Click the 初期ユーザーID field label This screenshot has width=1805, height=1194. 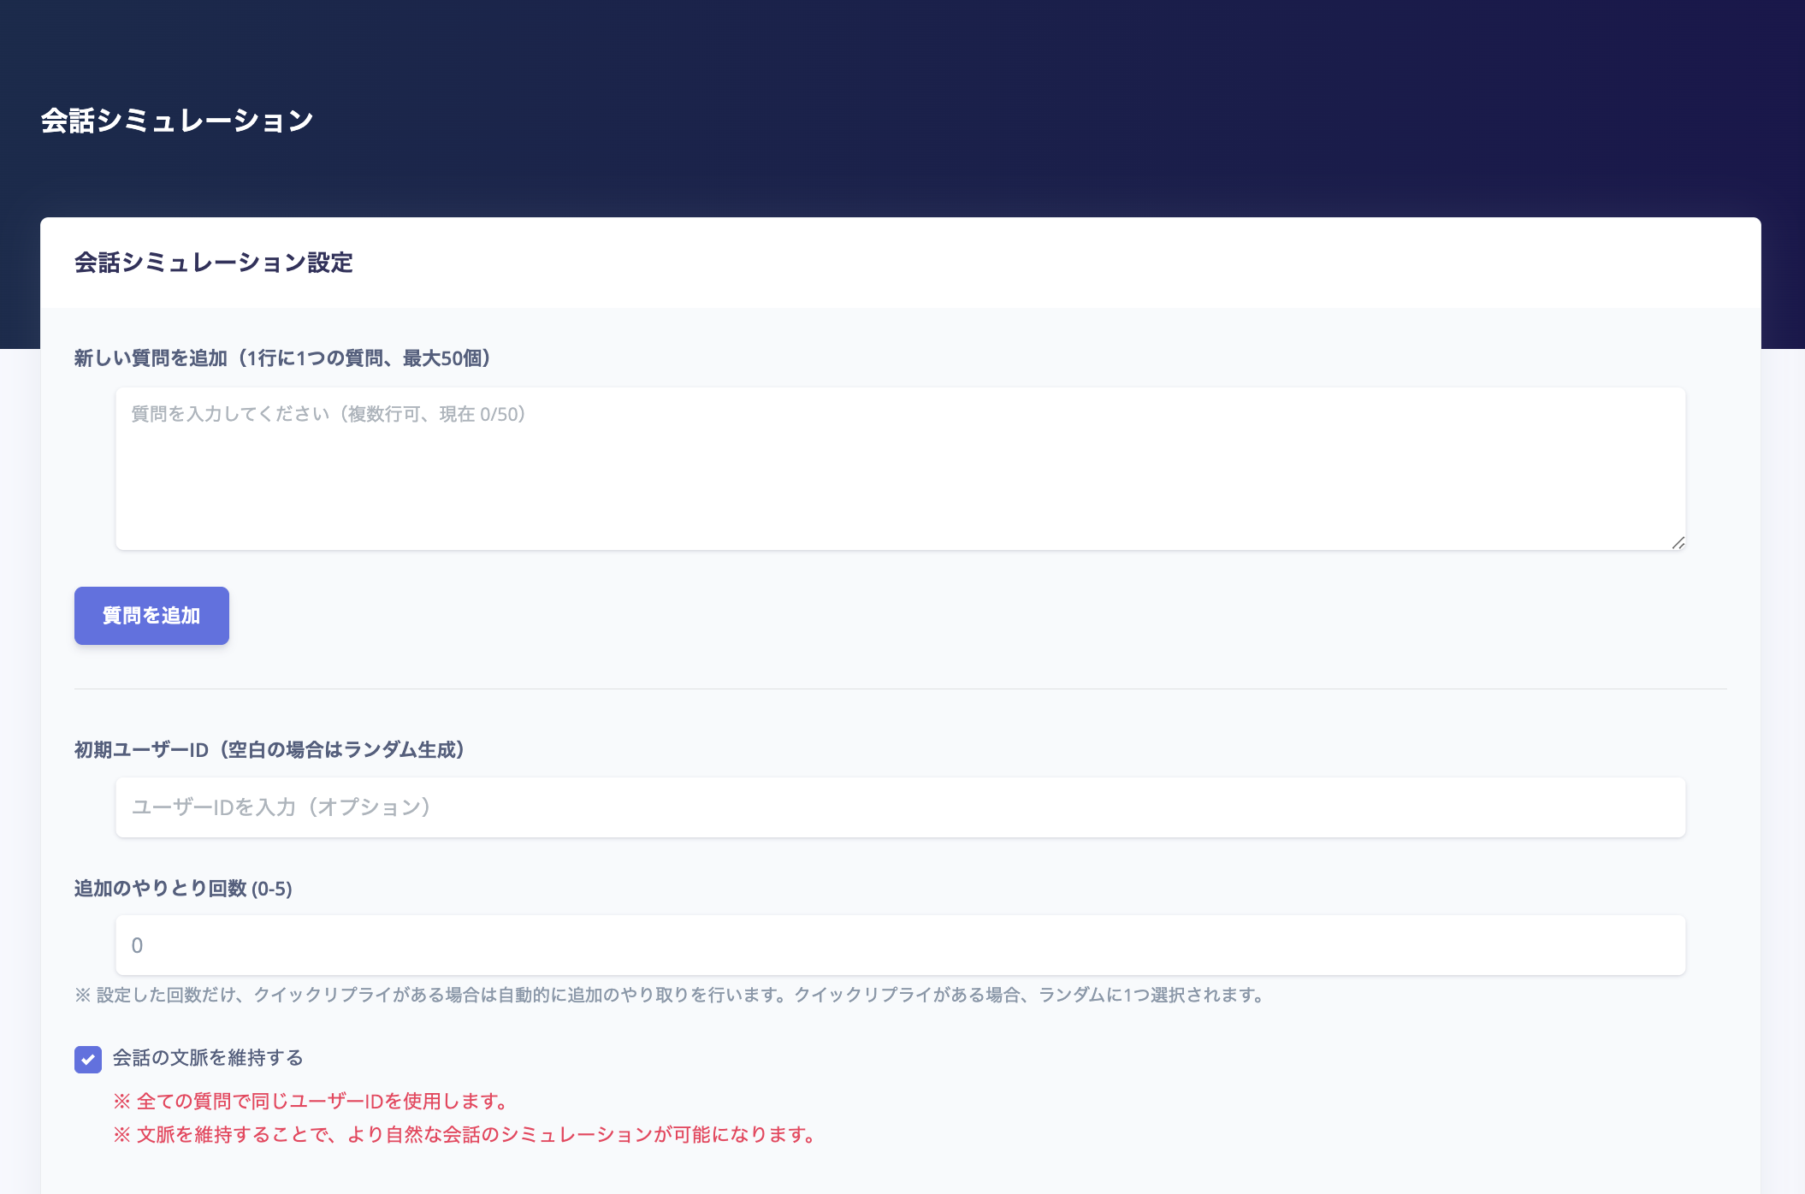pos(269,750)
